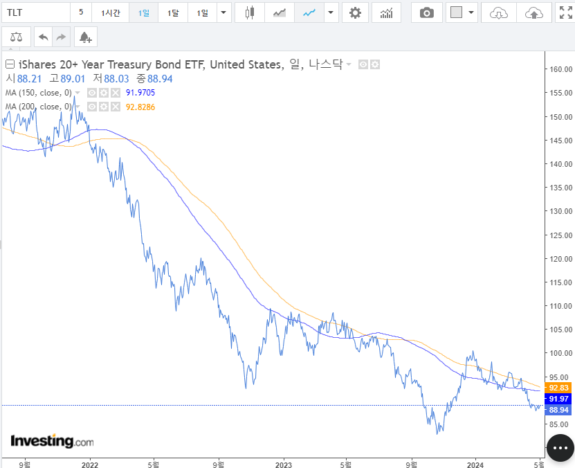
Task: Remove the MA 200 indicator
Action: tap(116, 107)
